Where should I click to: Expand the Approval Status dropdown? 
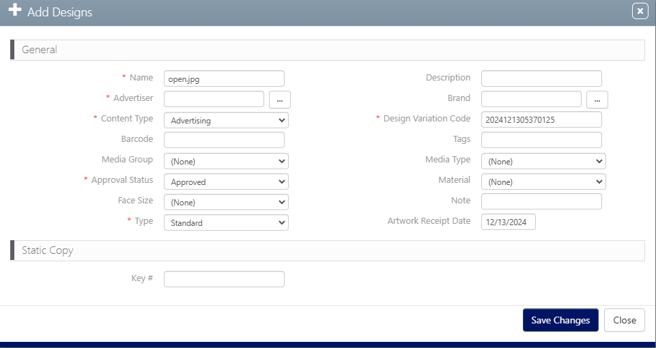pos(226,182)
